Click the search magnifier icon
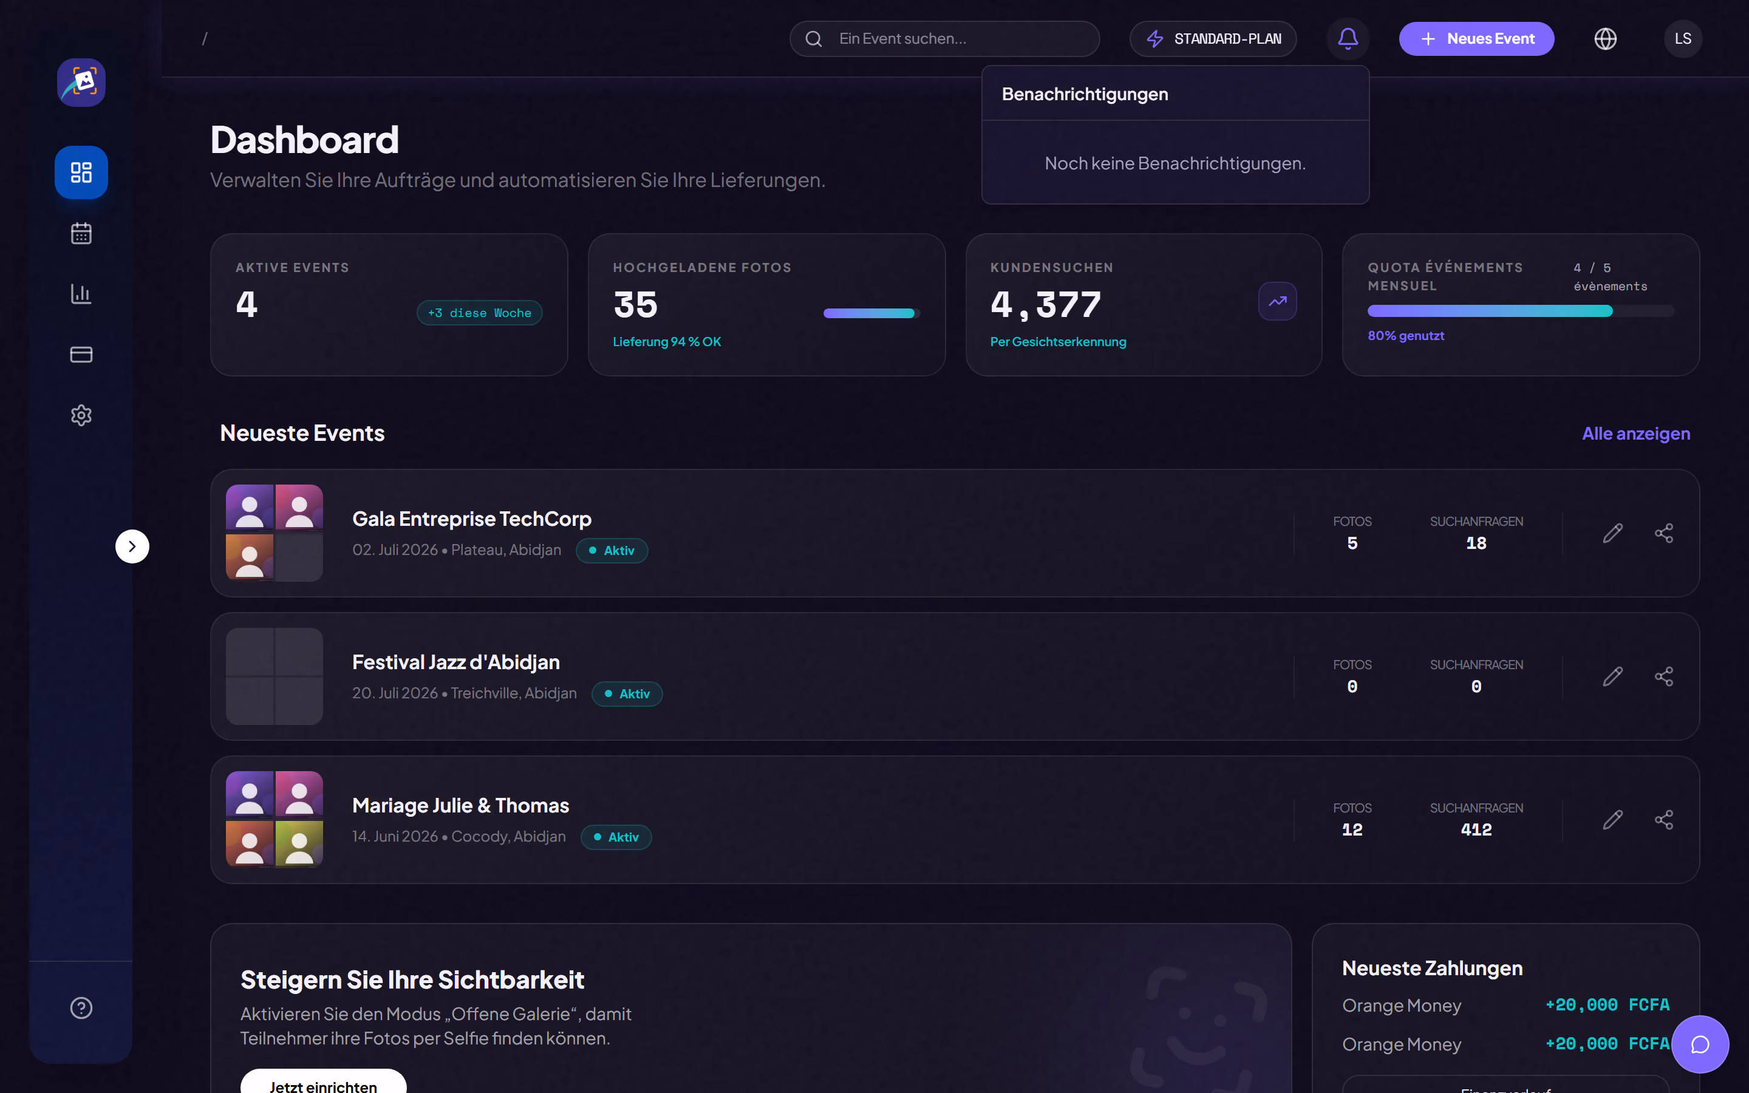This screenshot has height=1093, width=1749. click(x=814, y=38)
